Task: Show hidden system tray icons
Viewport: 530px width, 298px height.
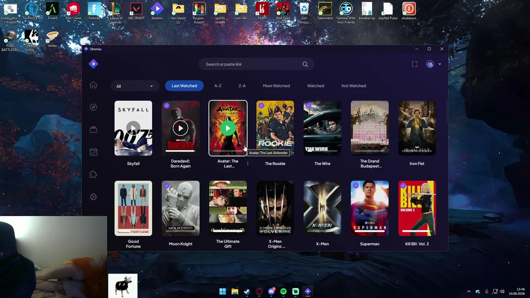Action: pyautogui.click(x=469, y=291)
